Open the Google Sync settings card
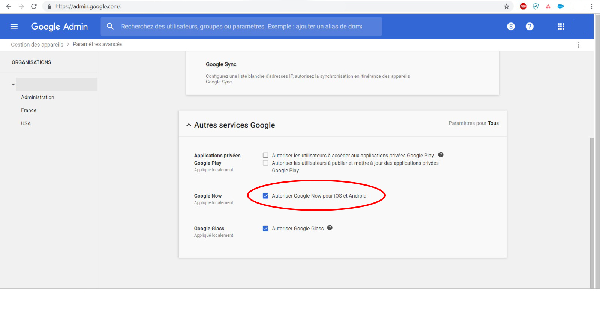Screen dimensions: 600x309 pos(342,73)
